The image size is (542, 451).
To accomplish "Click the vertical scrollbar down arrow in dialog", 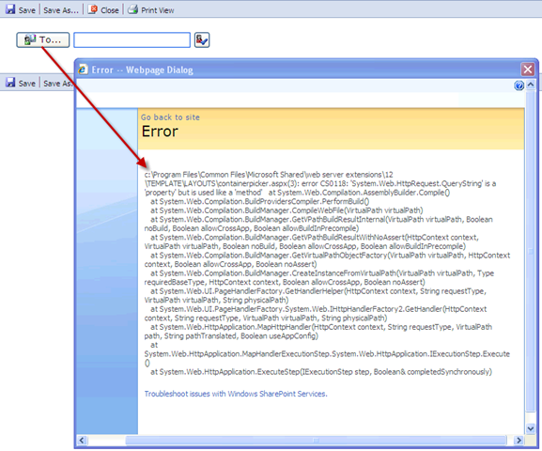I will (x=531, y=428).
